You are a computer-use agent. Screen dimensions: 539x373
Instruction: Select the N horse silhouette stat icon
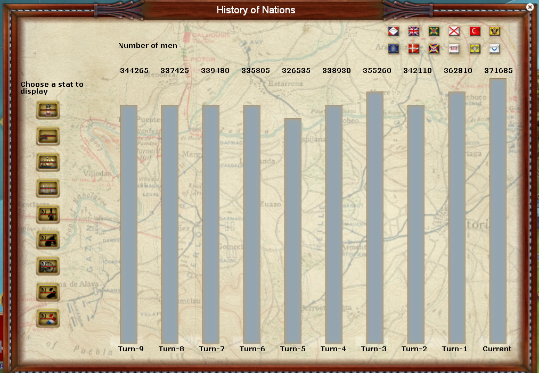click(48, 240)
